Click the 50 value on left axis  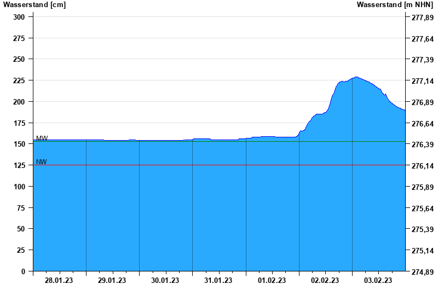[x=21, y=229]
